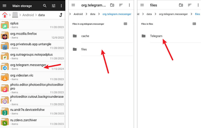Open the filter settings sliders icon in Main storage
Image resolution: width=201 pixels, height=128 pixels.
[54, 6]
